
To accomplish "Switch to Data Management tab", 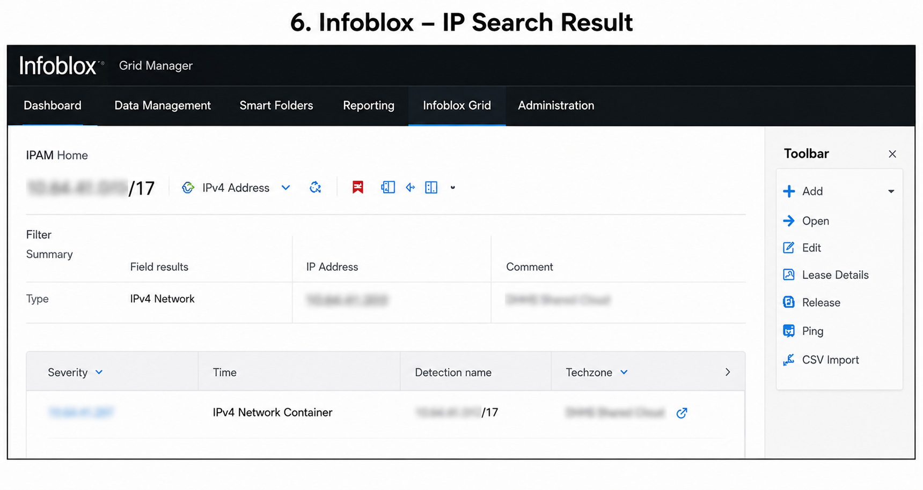I will [163, 106].
